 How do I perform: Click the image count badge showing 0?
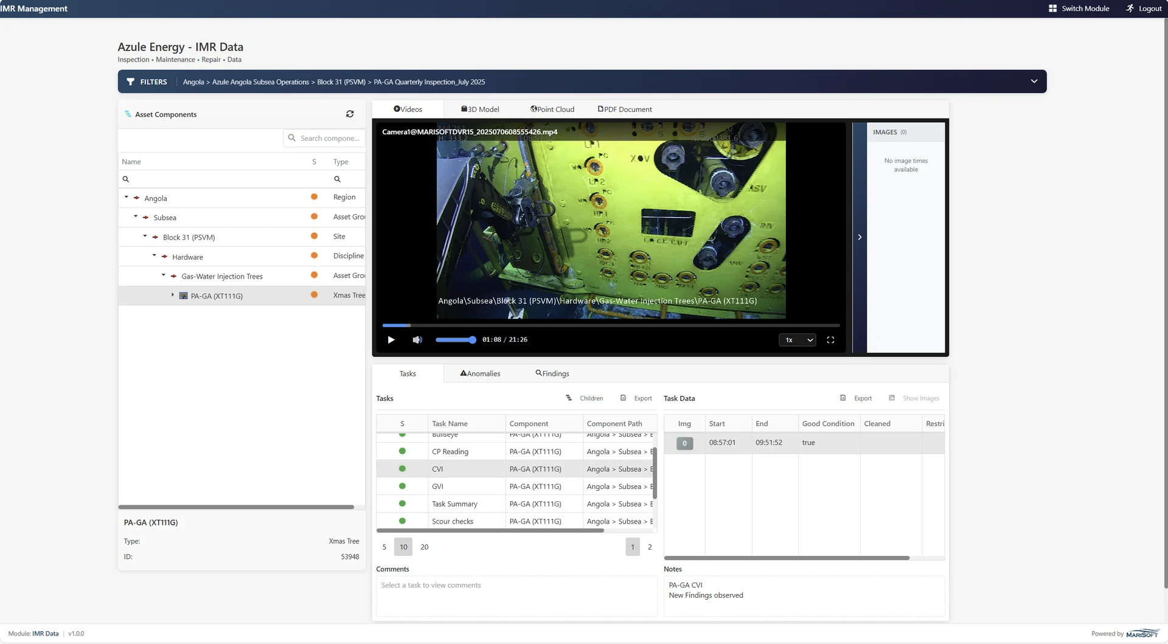684,443
